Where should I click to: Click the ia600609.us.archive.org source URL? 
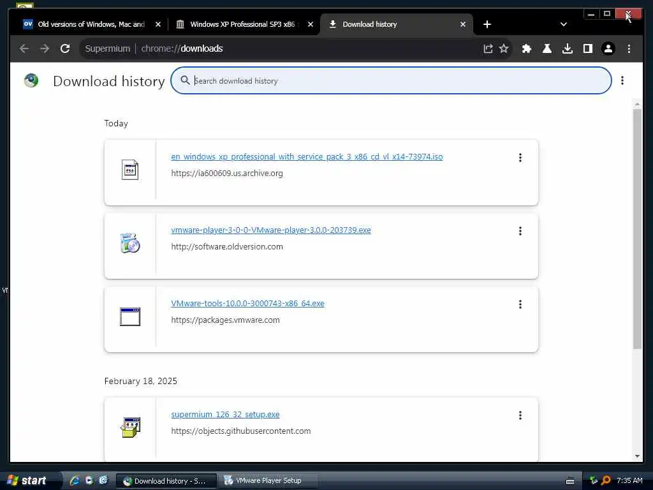tap(227, 174)
